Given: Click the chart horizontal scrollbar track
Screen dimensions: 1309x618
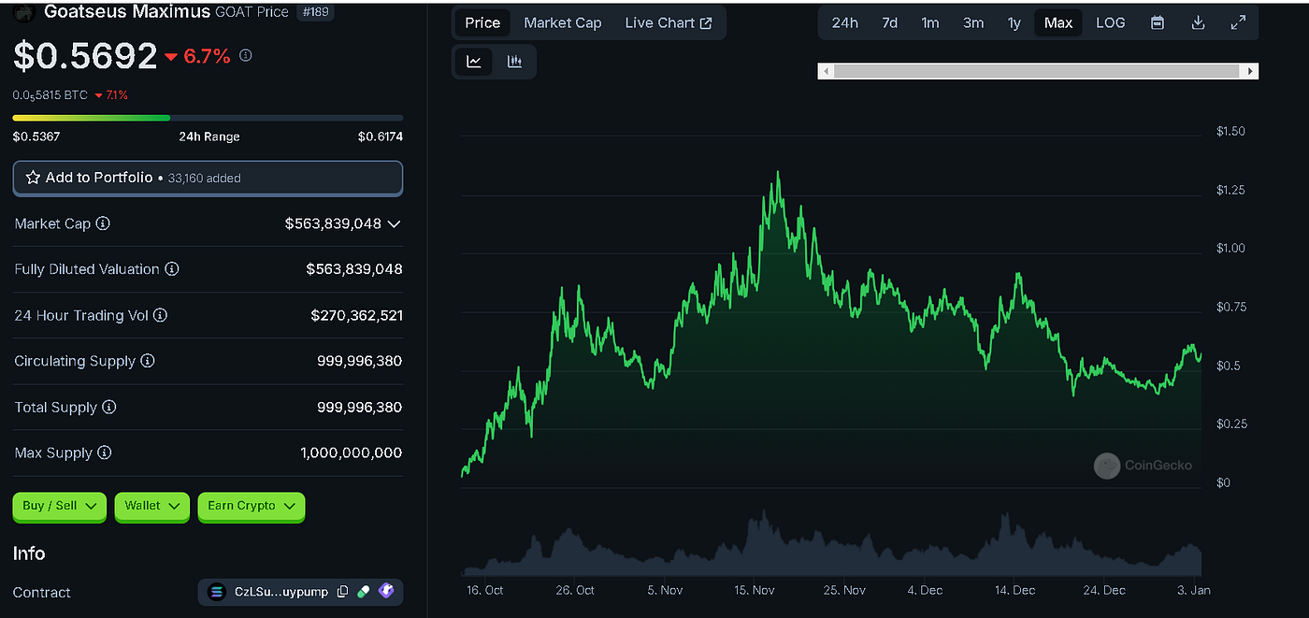Looking at the screenshot, I should (1036, 71).
